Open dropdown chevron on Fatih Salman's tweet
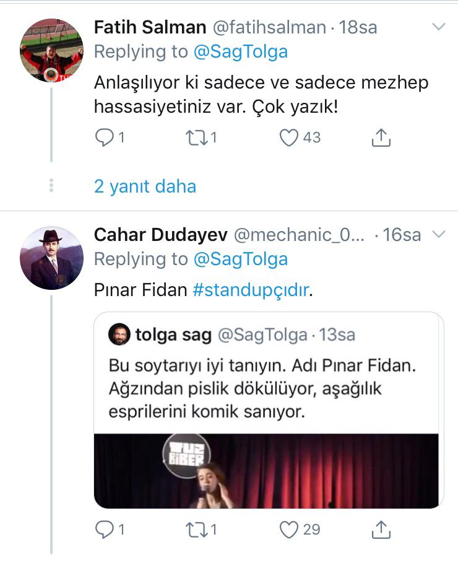This screenshot has height=568, width=458. pyautogui.click(x=438, y=27)
